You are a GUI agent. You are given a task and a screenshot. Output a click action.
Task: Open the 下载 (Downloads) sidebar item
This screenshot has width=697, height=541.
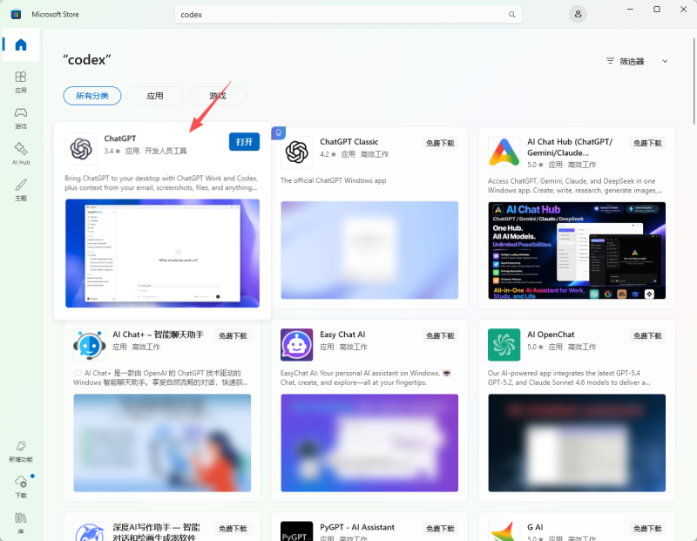point(21,486)
